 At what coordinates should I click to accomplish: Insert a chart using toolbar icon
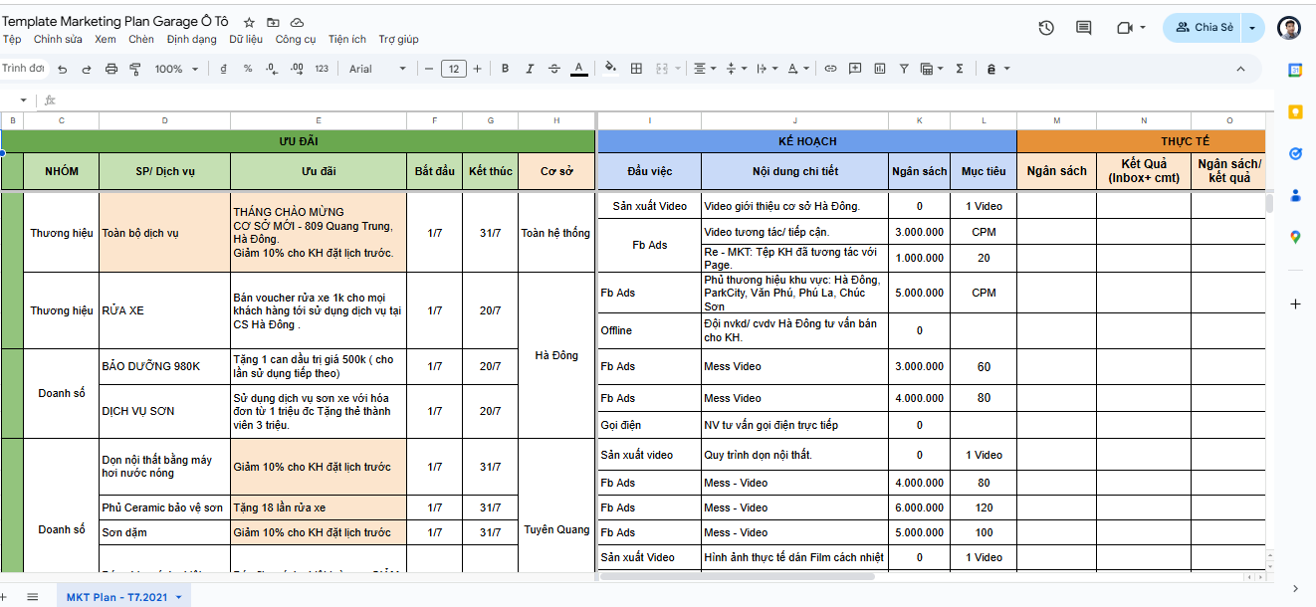point(879,69)
